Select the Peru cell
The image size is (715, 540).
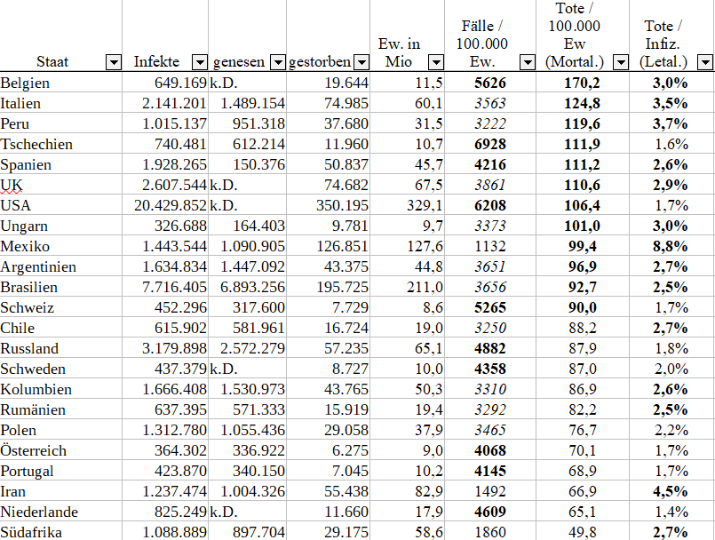coord(60,123)
